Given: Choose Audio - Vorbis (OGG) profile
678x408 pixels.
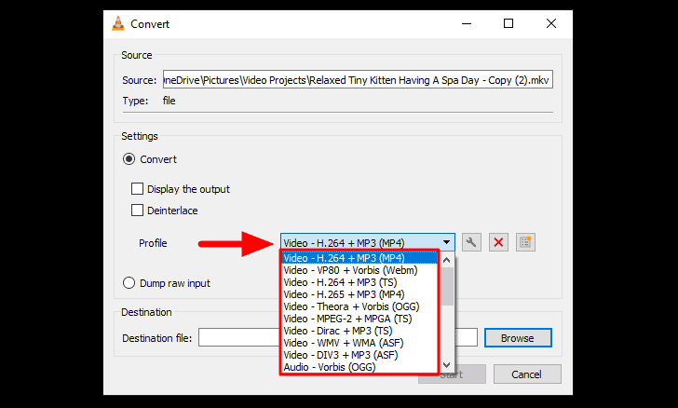Looking at the screenshot, I should (x=359, y=367).
